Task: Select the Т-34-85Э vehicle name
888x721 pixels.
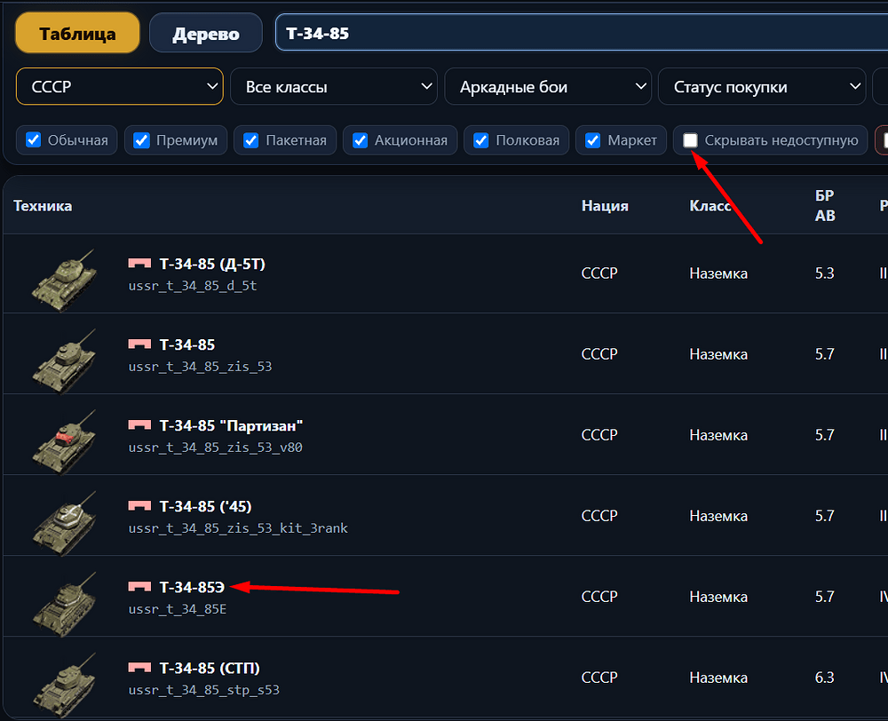Action: coord(192,587)
